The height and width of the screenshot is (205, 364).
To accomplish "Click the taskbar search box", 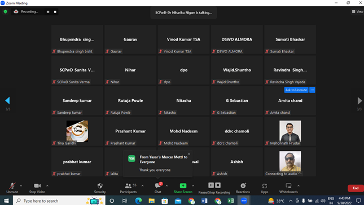I will pos(59,200).
